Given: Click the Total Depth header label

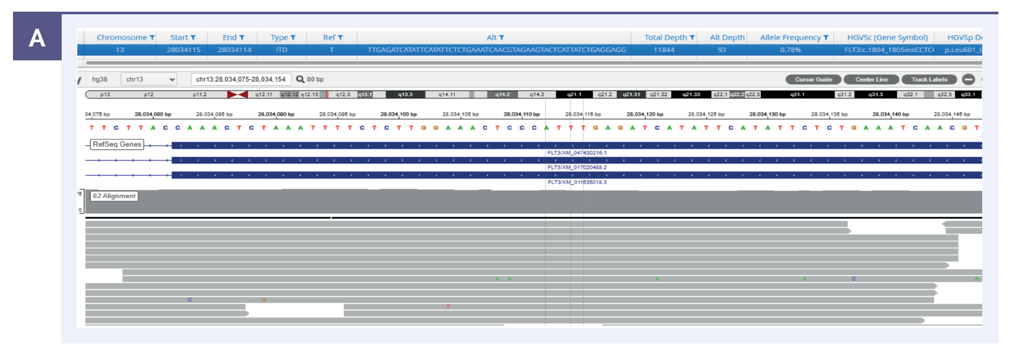Looking at the screenshot, I should coord(665,38).
